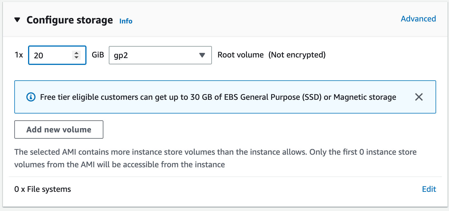This screenshot has width=449, height=211.
Task: Collapse the Configure storage section triangle
Action: (17, 20)
